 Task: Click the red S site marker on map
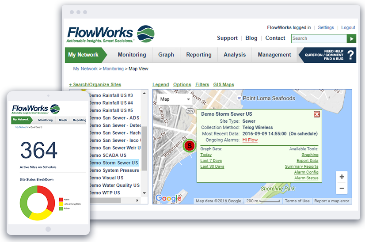tap(190, 145)
